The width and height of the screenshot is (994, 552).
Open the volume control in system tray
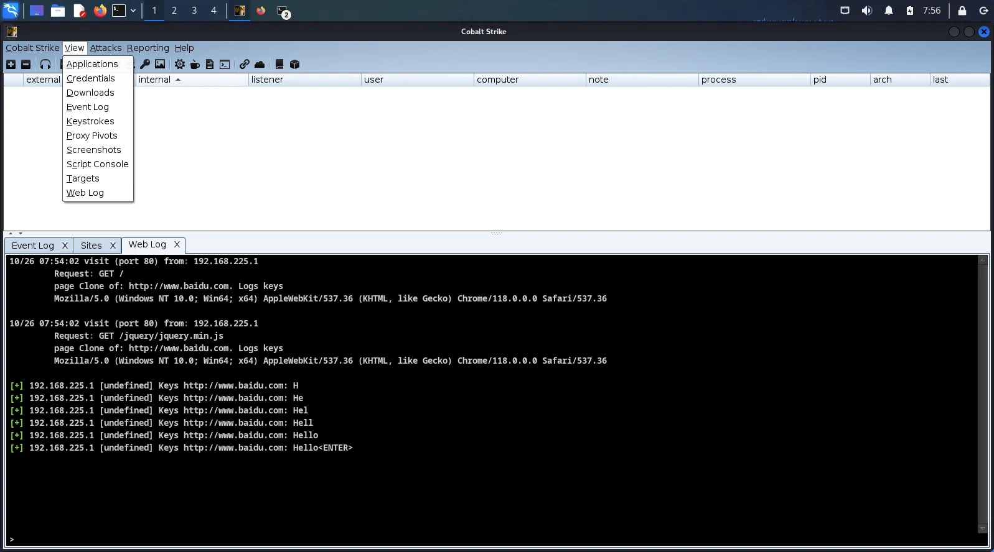(866, 11)
